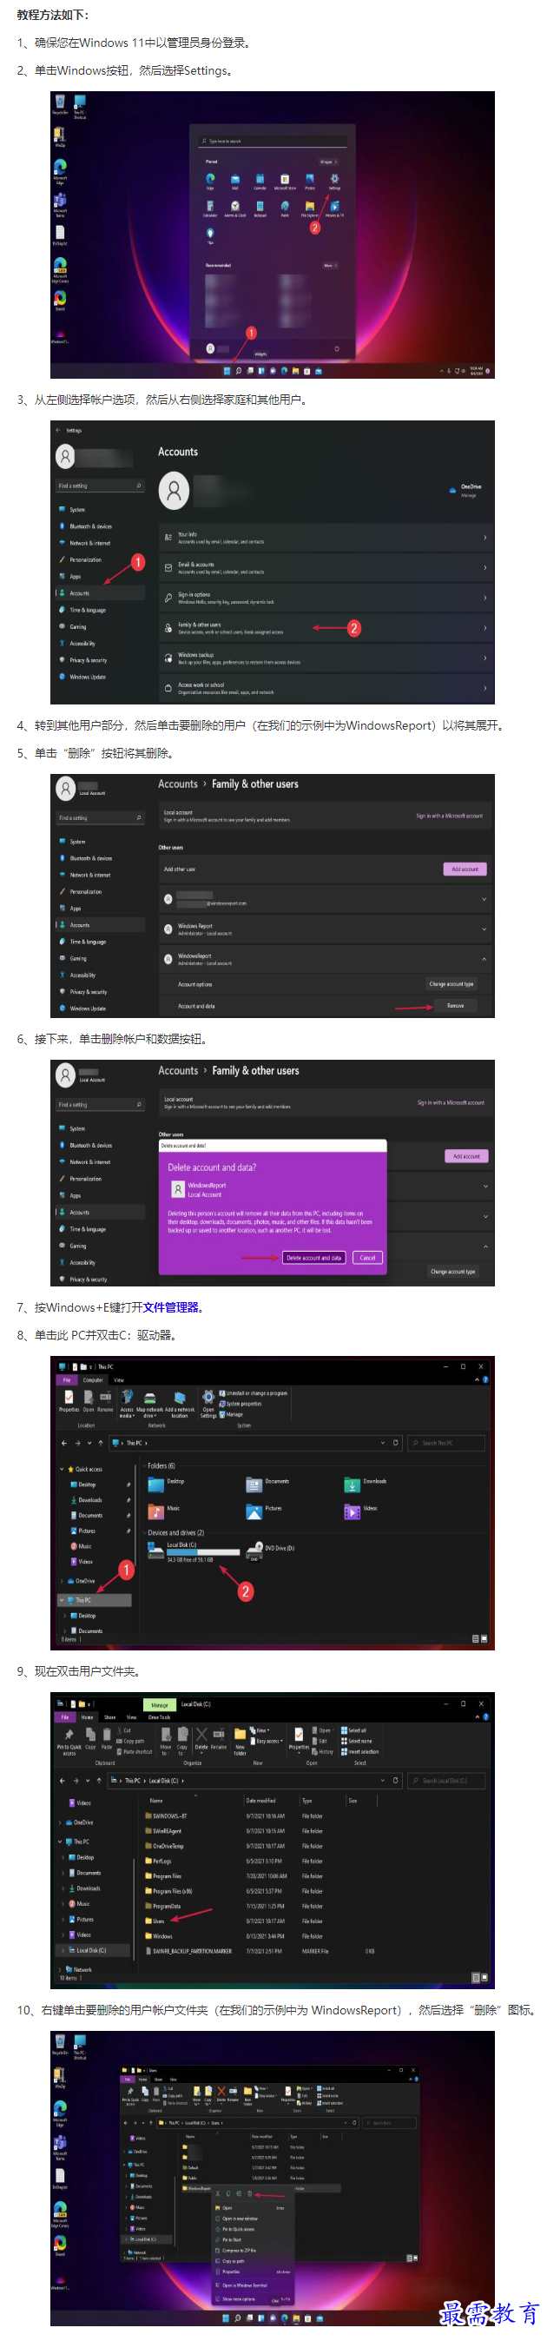547x2341 pixels.
Task: Click Sign-in options row on Accounts page
Action: tap(326, 598)
